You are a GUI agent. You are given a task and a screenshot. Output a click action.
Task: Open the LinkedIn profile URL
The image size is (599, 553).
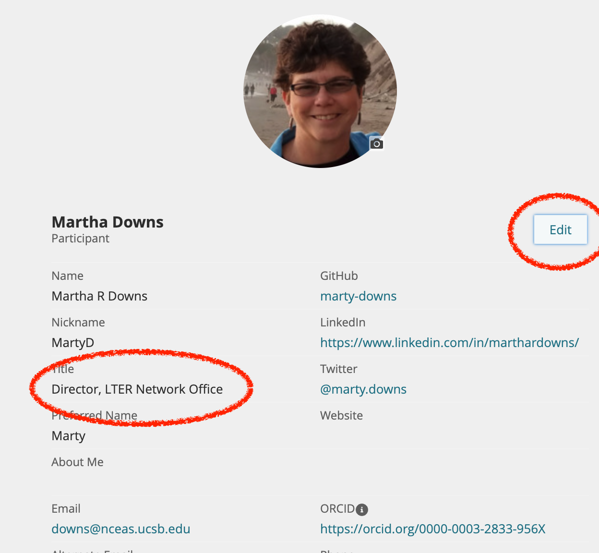coord(449,343)
